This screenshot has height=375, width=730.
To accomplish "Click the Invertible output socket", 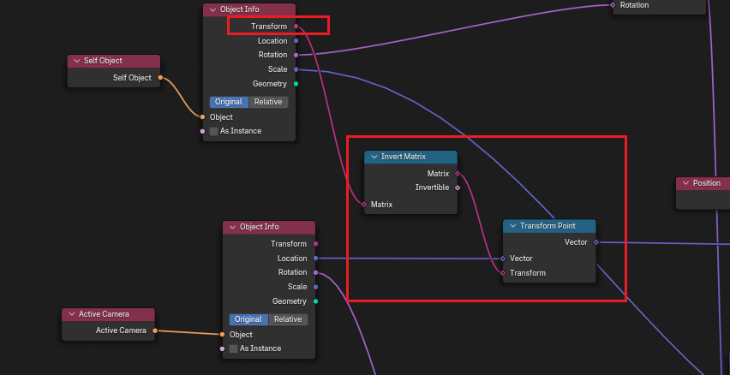I will 458,187.
